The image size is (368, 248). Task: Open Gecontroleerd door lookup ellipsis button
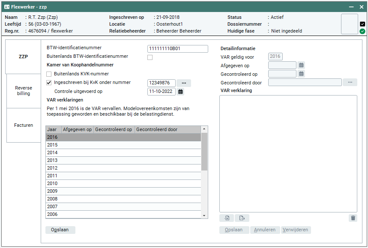click(x=350, y=82)
